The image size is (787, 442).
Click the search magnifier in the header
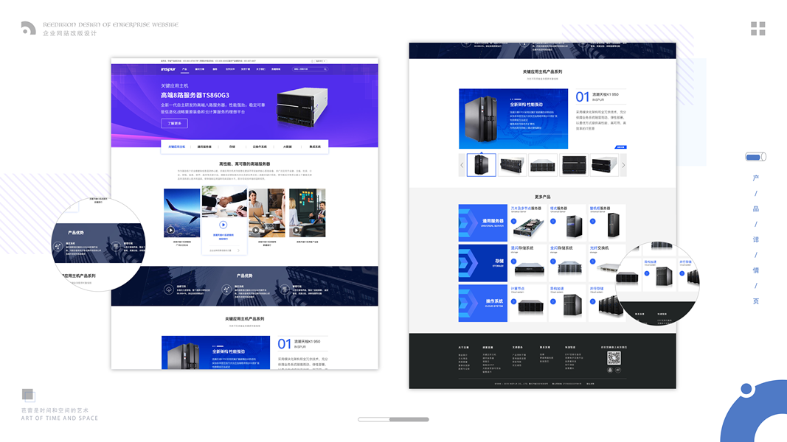pos(325,69)
